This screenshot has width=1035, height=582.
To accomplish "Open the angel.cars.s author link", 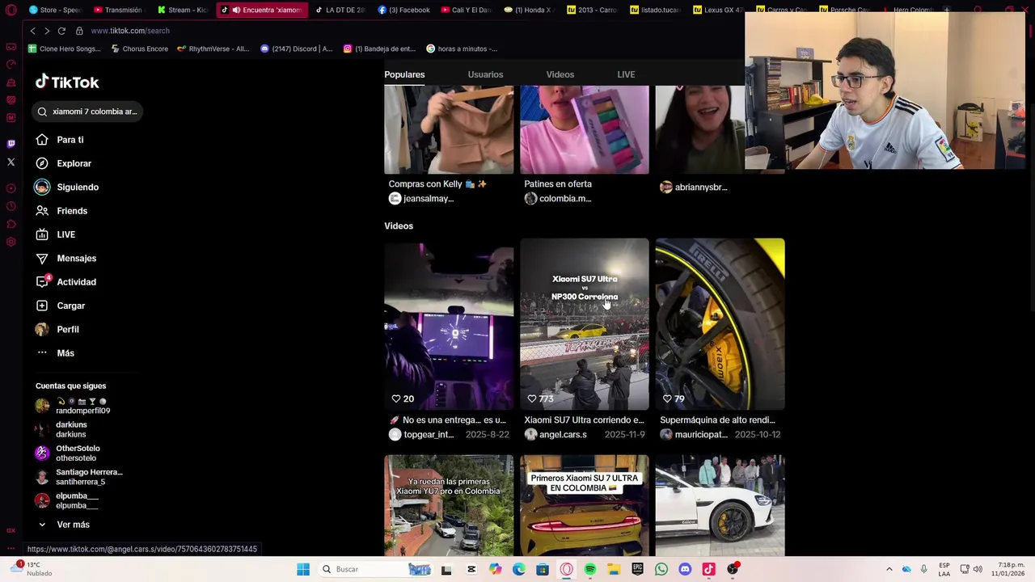I will click(563, 435).
